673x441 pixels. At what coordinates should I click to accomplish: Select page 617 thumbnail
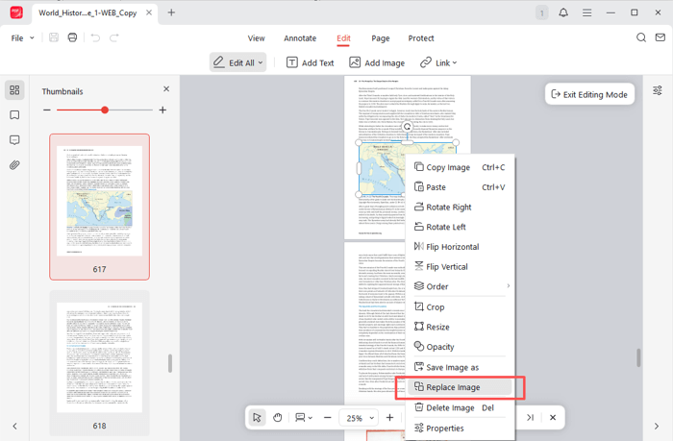(100, 207)
